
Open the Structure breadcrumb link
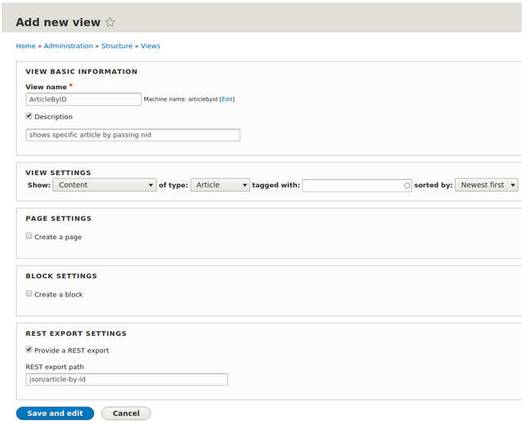pos(117,46)
